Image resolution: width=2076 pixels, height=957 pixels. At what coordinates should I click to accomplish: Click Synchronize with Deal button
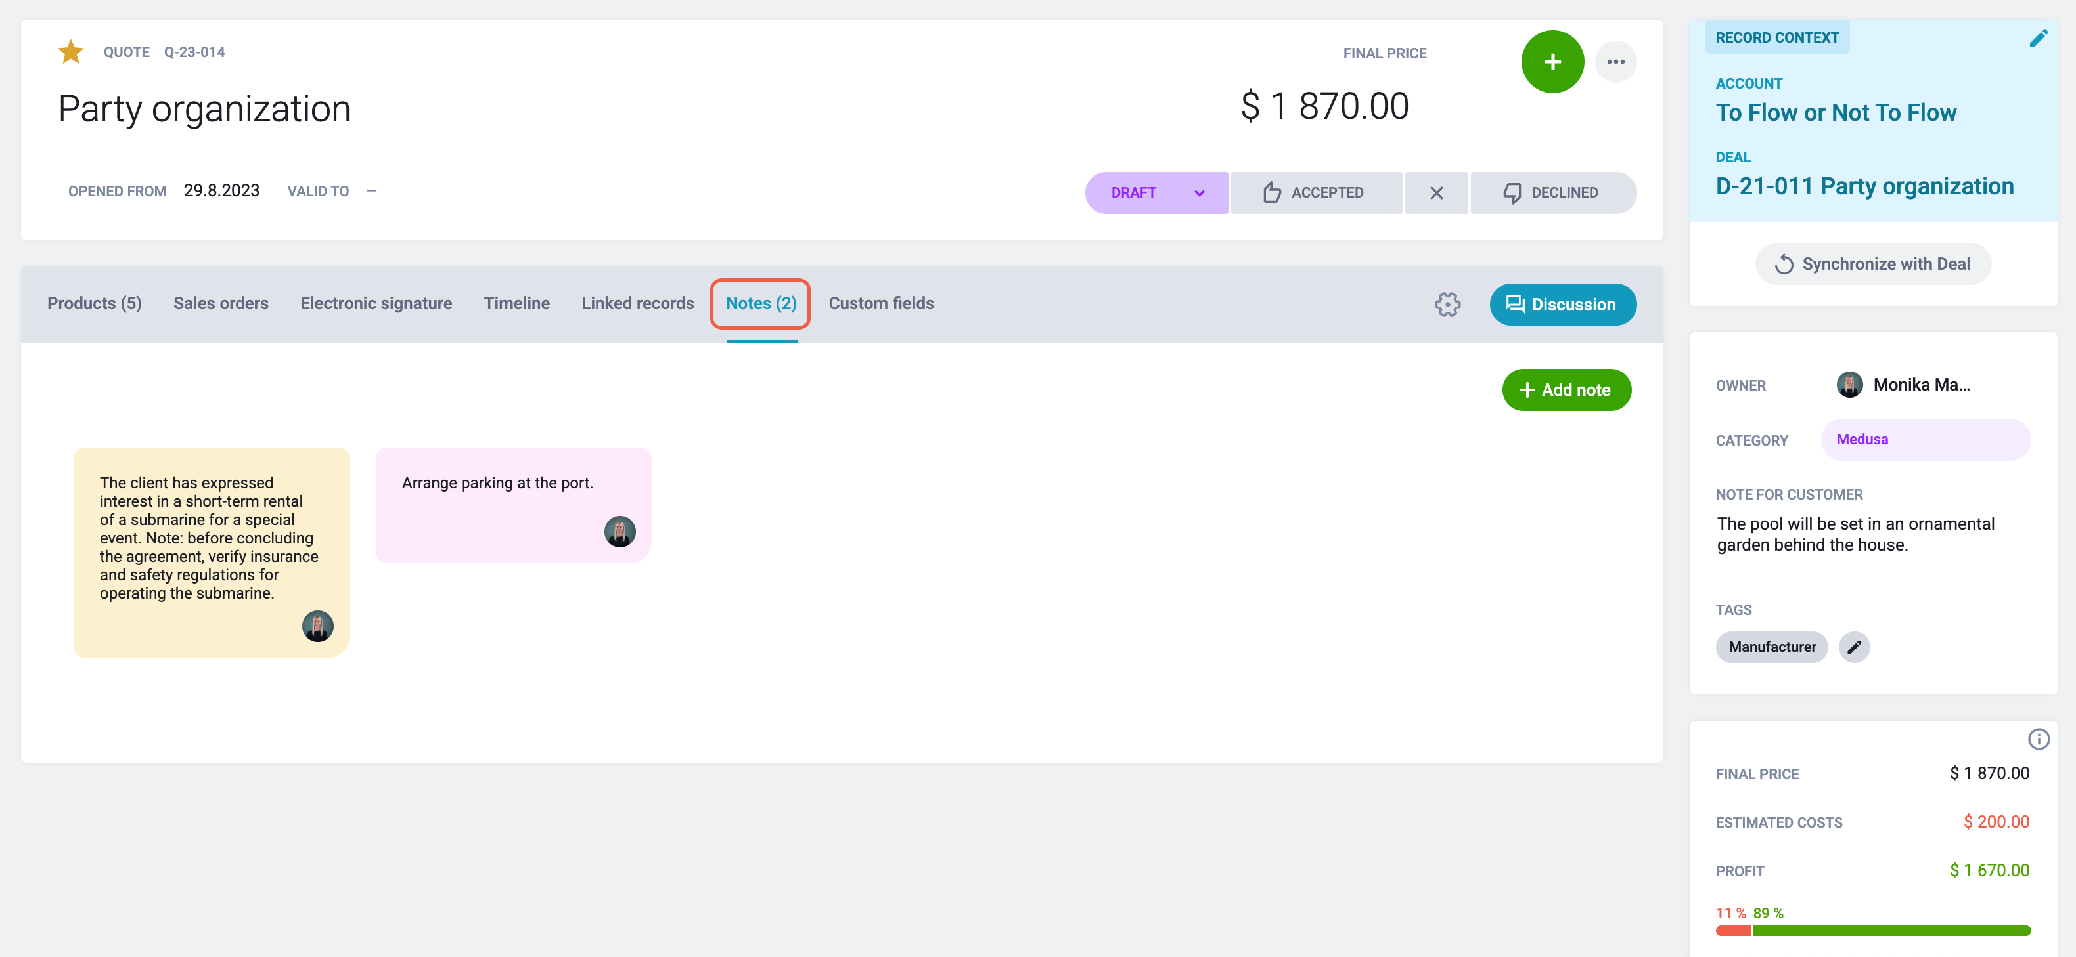[1872, 264]
